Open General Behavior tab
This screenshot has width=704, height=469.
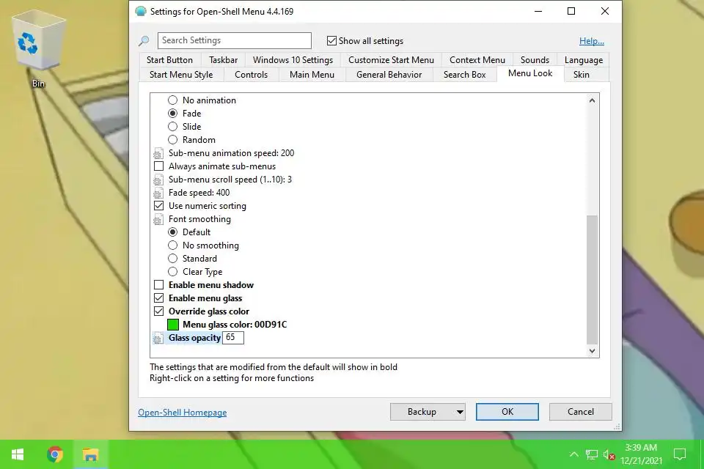[x=389, y=75]
